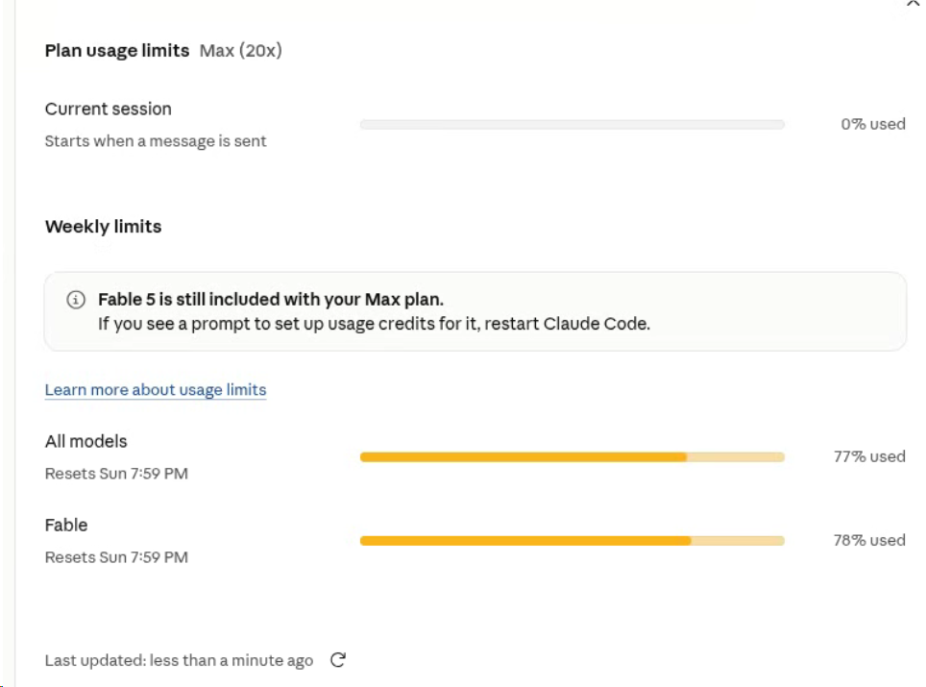Click the Weekly limits heading
The image size is (926, 687).
pos(104,226)
